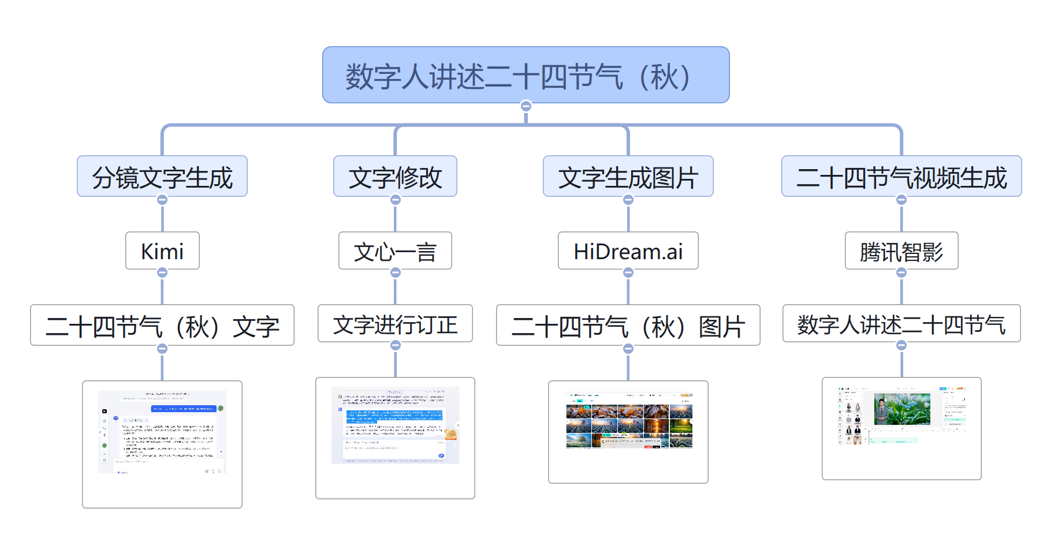Collapse the 二十四节气视频生成 branch
The width and height of the screenshot is (1062, 542).
(x=901, y=199)
